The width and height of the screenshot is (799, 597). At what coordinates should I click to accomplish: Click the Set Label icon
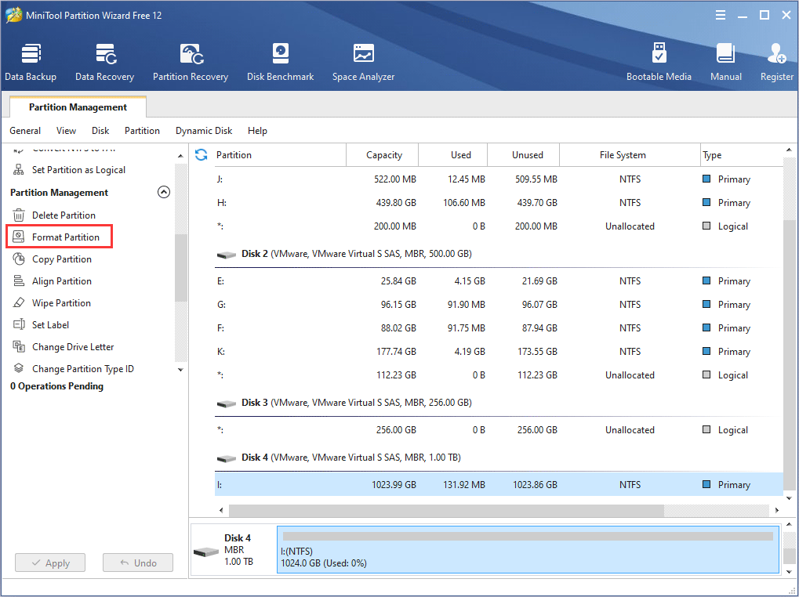tap(19, 324)
